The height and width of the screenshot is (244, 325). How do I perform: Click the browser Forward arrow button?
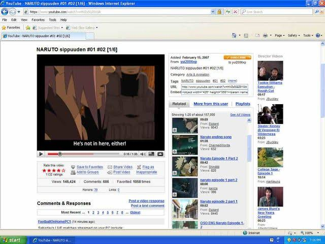pos(12,12)
